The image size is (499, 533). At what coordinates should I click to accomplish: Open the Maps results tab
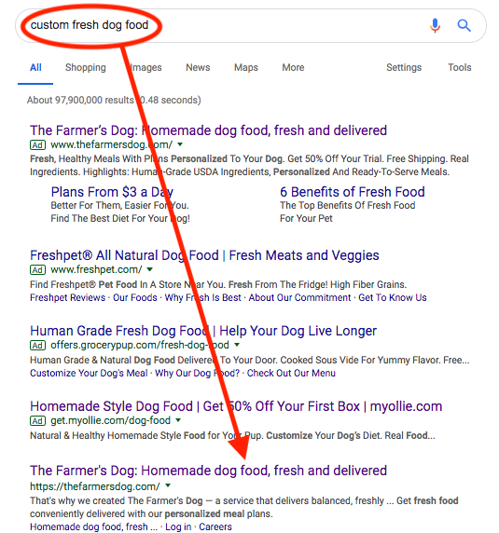click(x=246, y=68)
